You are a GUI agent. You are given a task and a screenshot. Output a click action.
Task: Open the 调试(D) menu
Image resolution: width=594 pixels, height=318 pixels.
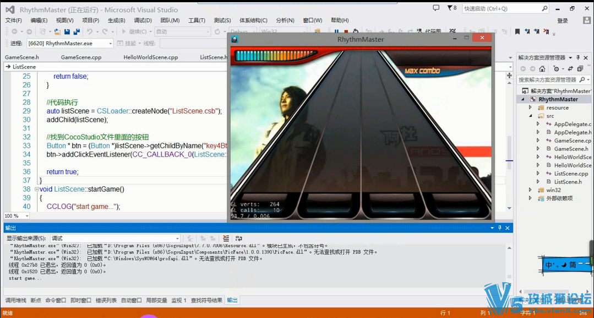pyautogui.click(x=143, y=20)
